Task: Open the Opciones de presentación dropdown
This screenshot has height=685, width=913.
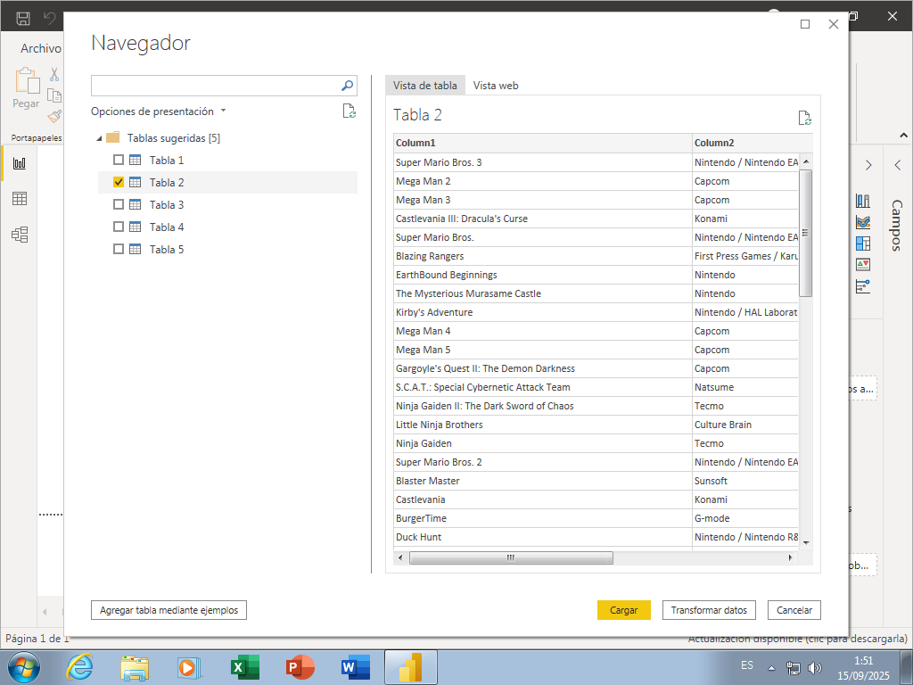Action: point(159,111)
